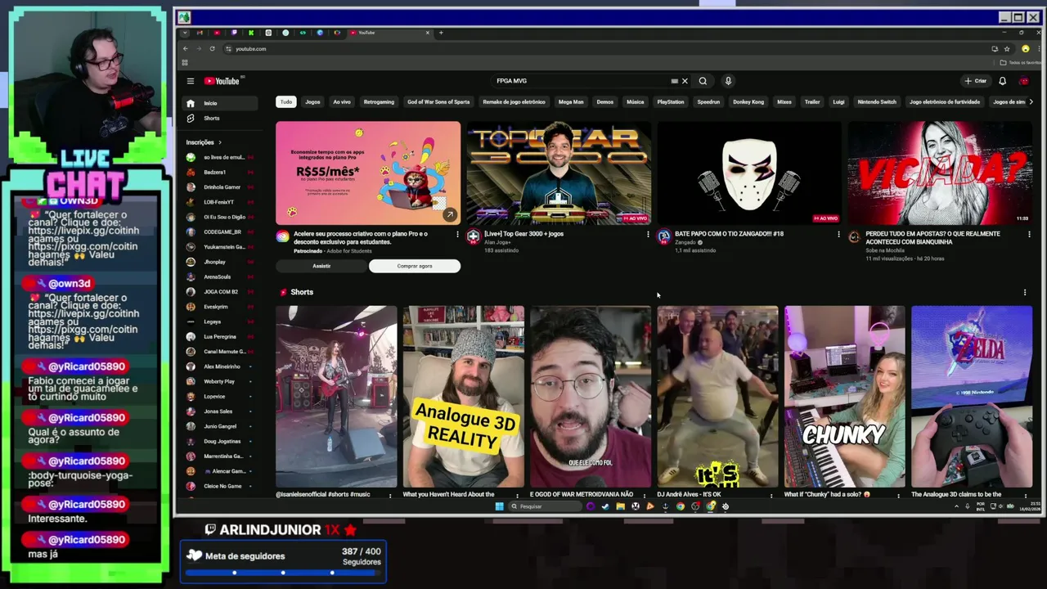
Task: Select the Mega Man filter chip
Action: point(571,102)
